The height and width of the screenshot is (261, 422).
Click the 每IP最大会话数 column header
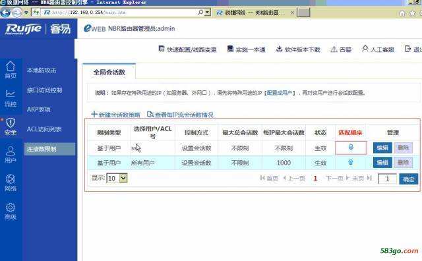point(284,132)
